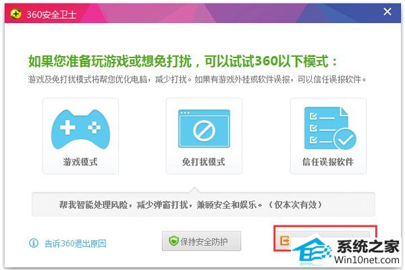Click the green shield icon on 保持安全防护

[174, 241]
